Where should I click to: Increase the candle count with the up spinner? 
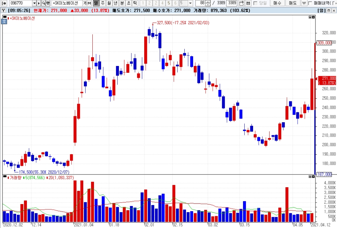coord(208,2)
